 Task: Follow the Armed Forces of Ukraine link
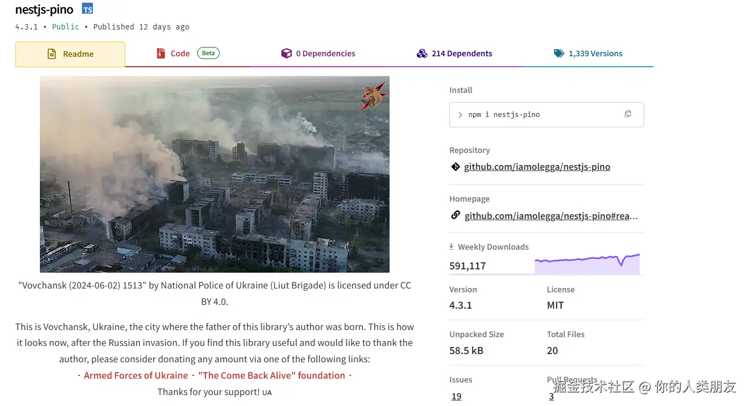(x=136, y=375)
